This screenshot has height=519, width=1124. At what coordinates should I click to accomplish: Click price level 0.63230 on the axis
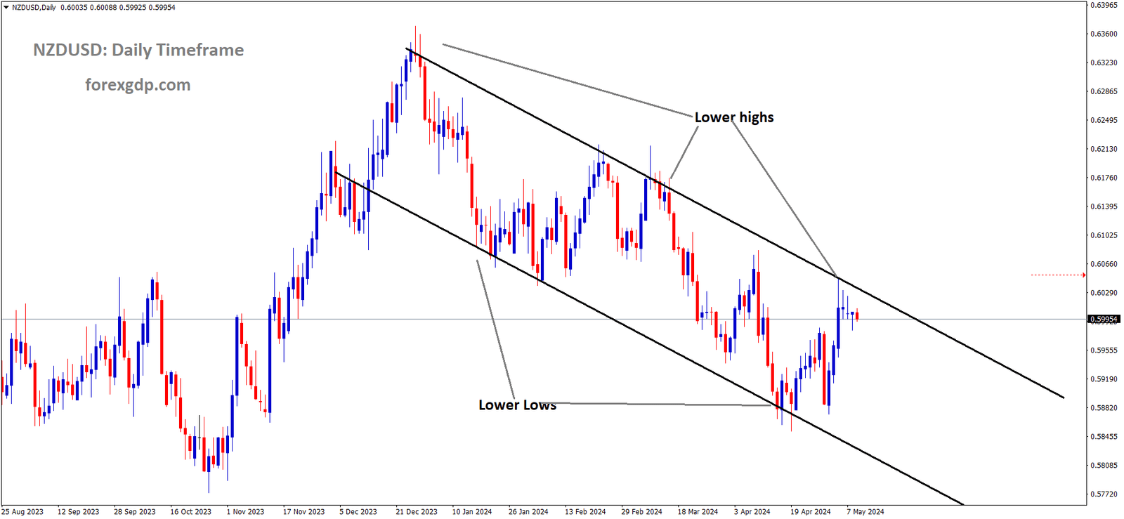point(1103,63)
